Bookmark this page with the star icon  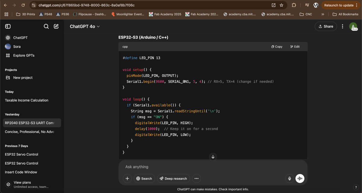click(x=281, y=5)
